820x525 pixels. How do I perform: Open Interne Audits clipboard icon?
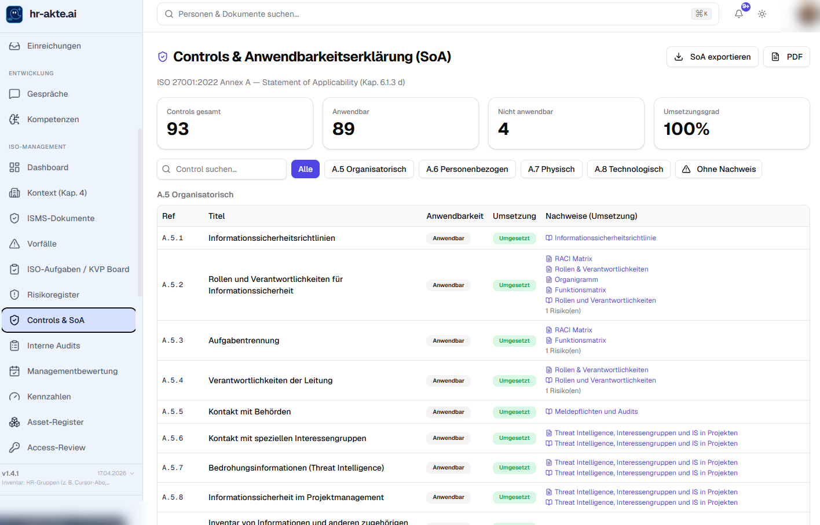[x=14, y=346]
